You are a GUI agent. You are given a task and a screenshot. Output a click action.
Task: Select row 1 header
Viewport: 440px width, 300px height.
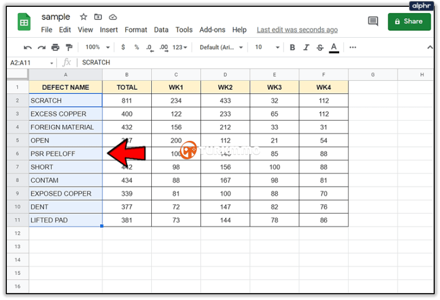click(17, 87)
